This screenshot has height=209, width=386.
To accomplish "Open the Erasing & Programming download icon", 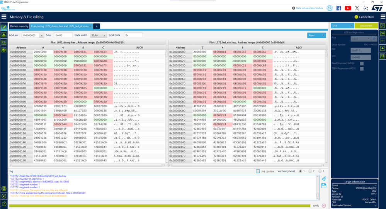I will click(4, 35).
